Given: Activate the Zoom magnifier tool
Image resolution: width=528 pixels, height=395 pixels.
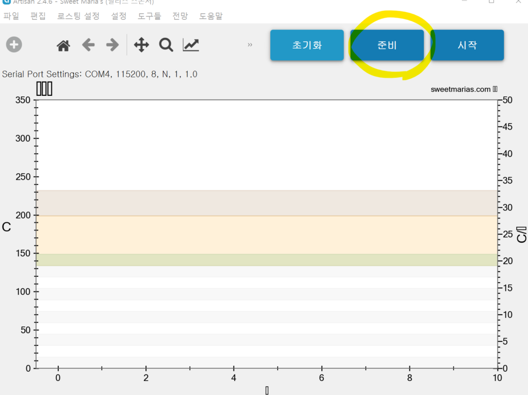Looking at the screenshot, I should coord(166,45).
